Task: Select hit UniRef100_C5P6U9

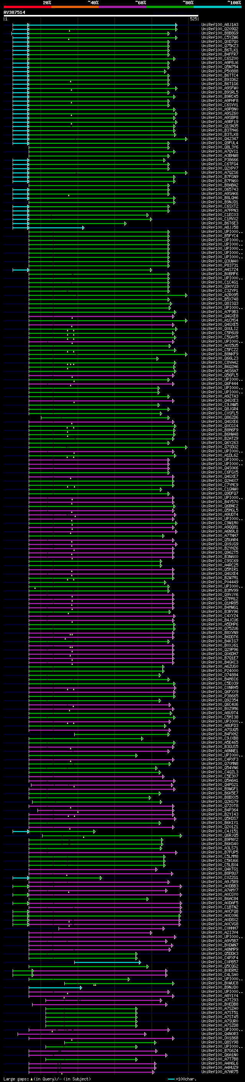Action: point(220,333)
